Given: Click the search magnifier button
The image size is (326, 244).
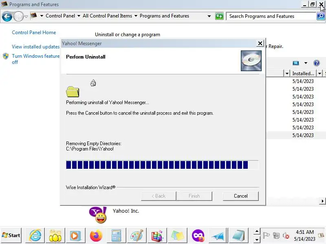Looking at the screenshot, I should (321, 16).
